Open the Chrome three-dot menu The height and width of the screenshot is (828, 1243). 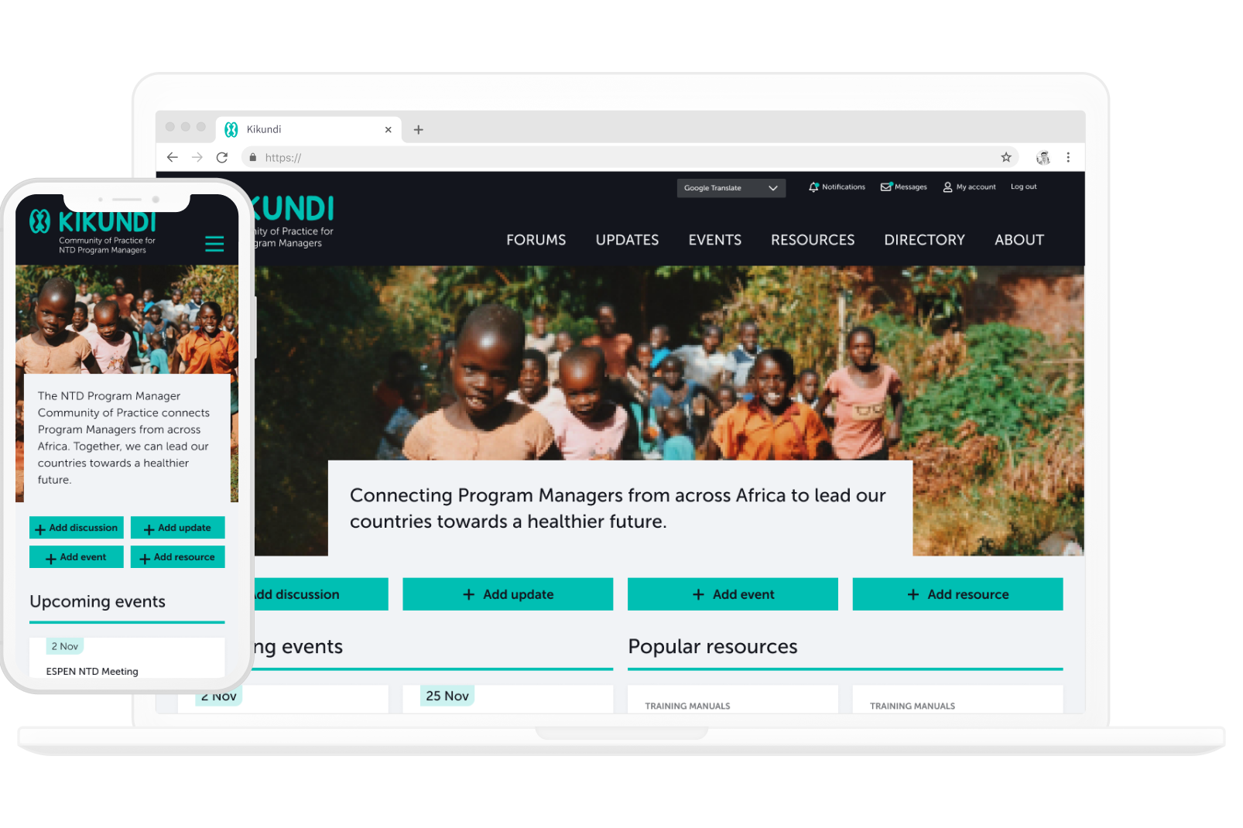click(1068, 157)
